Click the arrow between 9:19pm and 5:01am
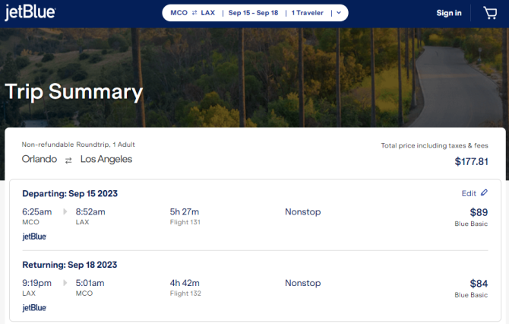Screen dimensions: 509x324 [65, 283]
